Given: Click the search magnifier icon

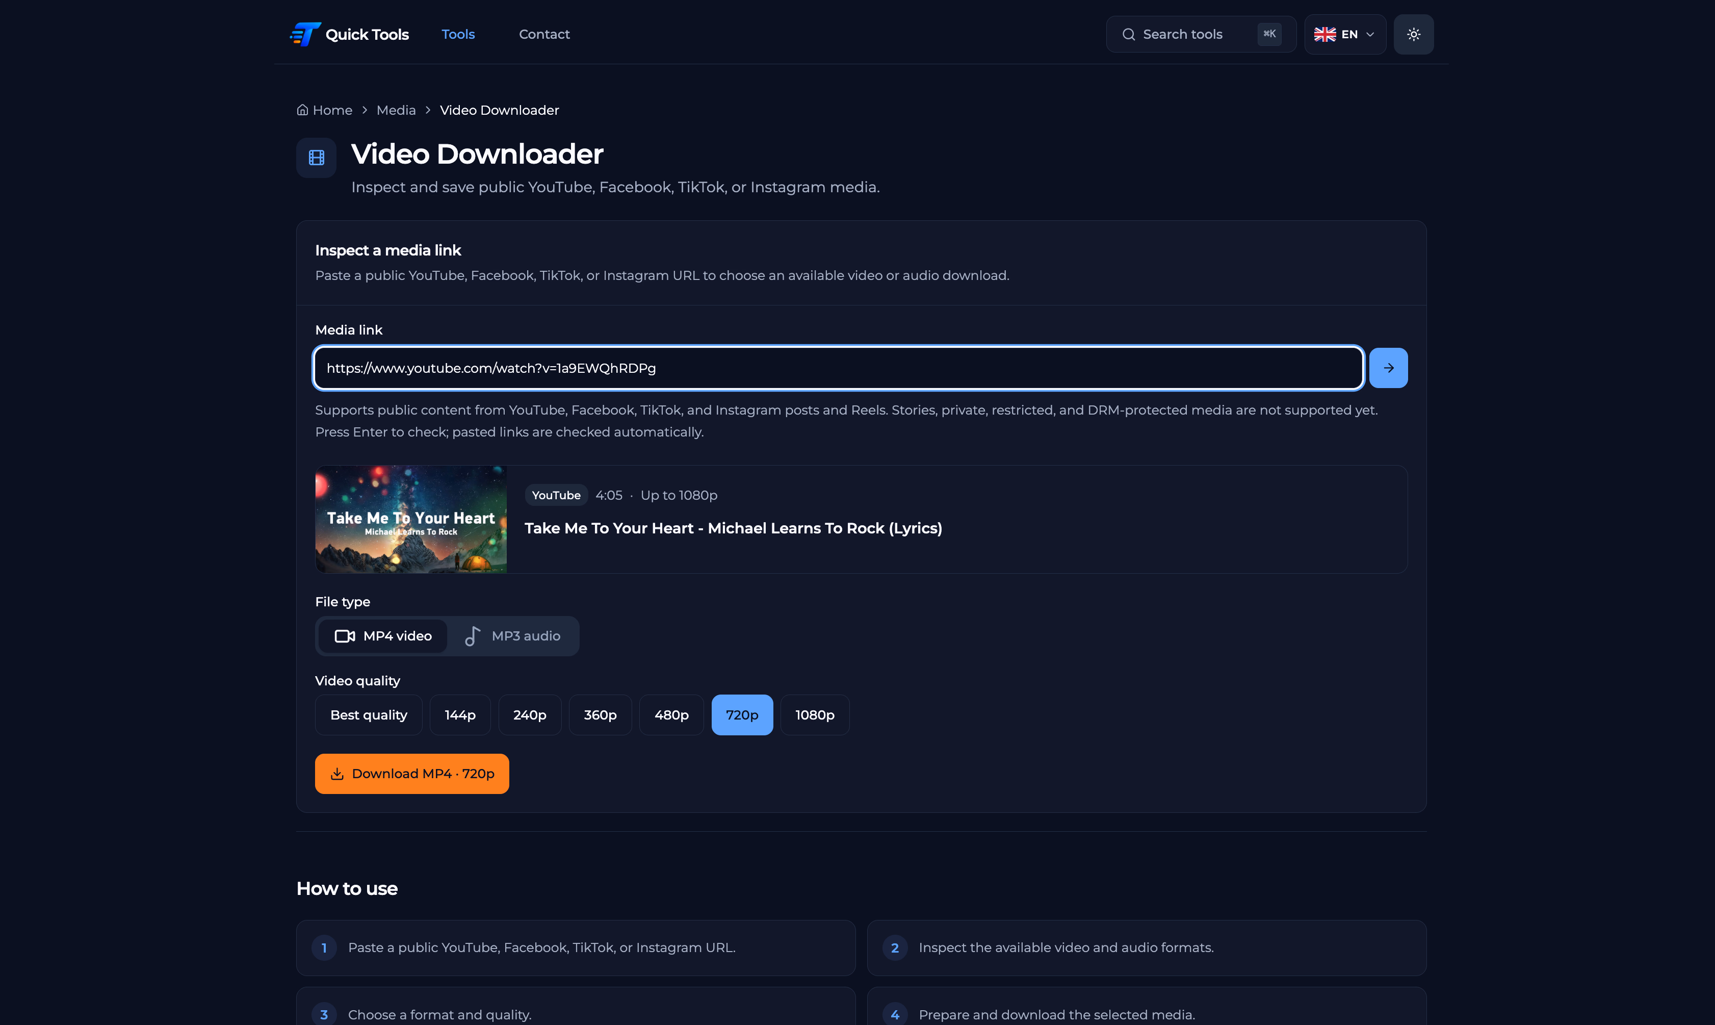Looking at the screenshot, I should click(1128, 35).
